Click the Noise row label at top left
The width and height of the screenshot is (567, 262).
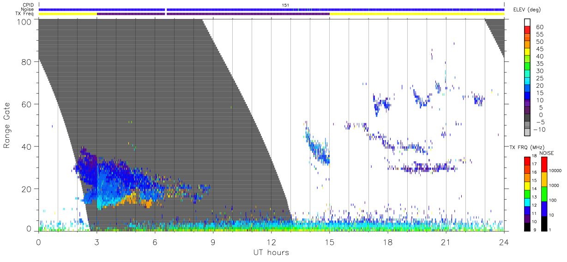coord(28,9)
